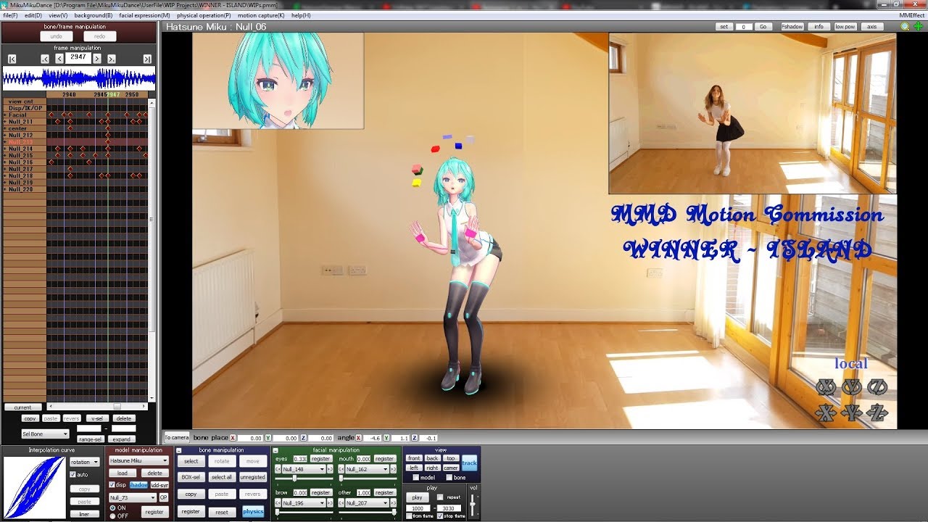Viewport: 928px width, 522px height.
Task: Open the rotation interpolation dropdown
Action: pos(85,462)
